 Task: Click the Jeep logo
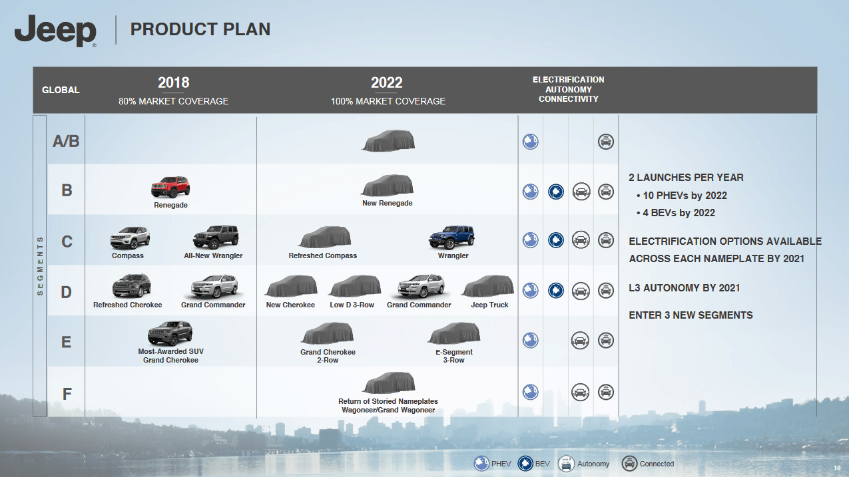click(x=56, y=31)
